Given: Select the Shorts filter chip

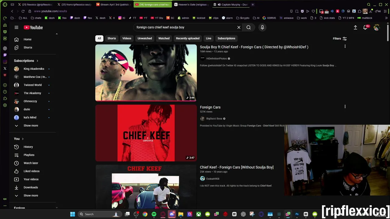Looking at the screenshot, I should tap(112, 38).
